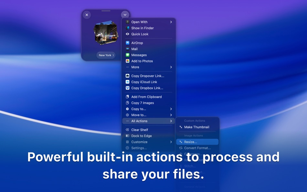
Task: Click the Dock to Edge icon
Action: [x=127, y=136]
